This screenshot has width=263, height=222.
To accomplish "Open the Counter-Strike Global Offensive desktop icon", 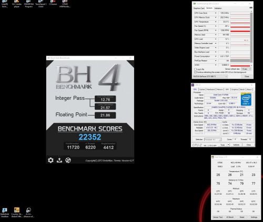I will (x=17, y=213).
